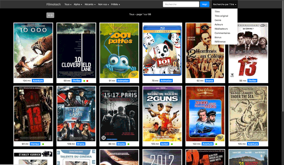This screenshot has height=165, width=284.
Task: Click Thriller tag under 10 Cloverfield Lane
Action: [77, 81]
